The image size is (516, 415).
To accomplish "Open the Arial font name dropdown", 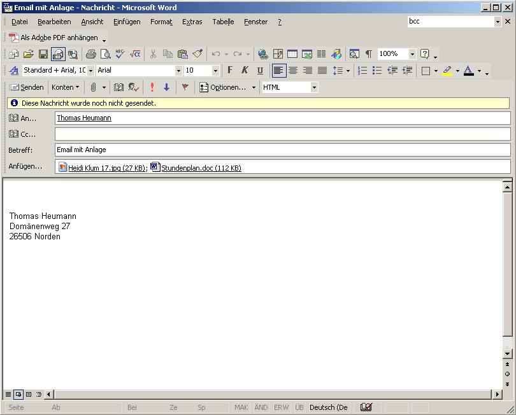I will (x=178, y=71).
